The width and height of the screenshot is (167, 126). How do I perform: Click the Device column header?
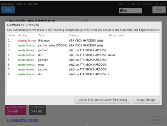88,36
